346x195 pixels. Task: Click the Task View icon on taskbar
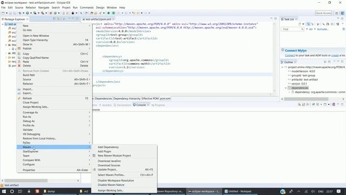[20, 191]
